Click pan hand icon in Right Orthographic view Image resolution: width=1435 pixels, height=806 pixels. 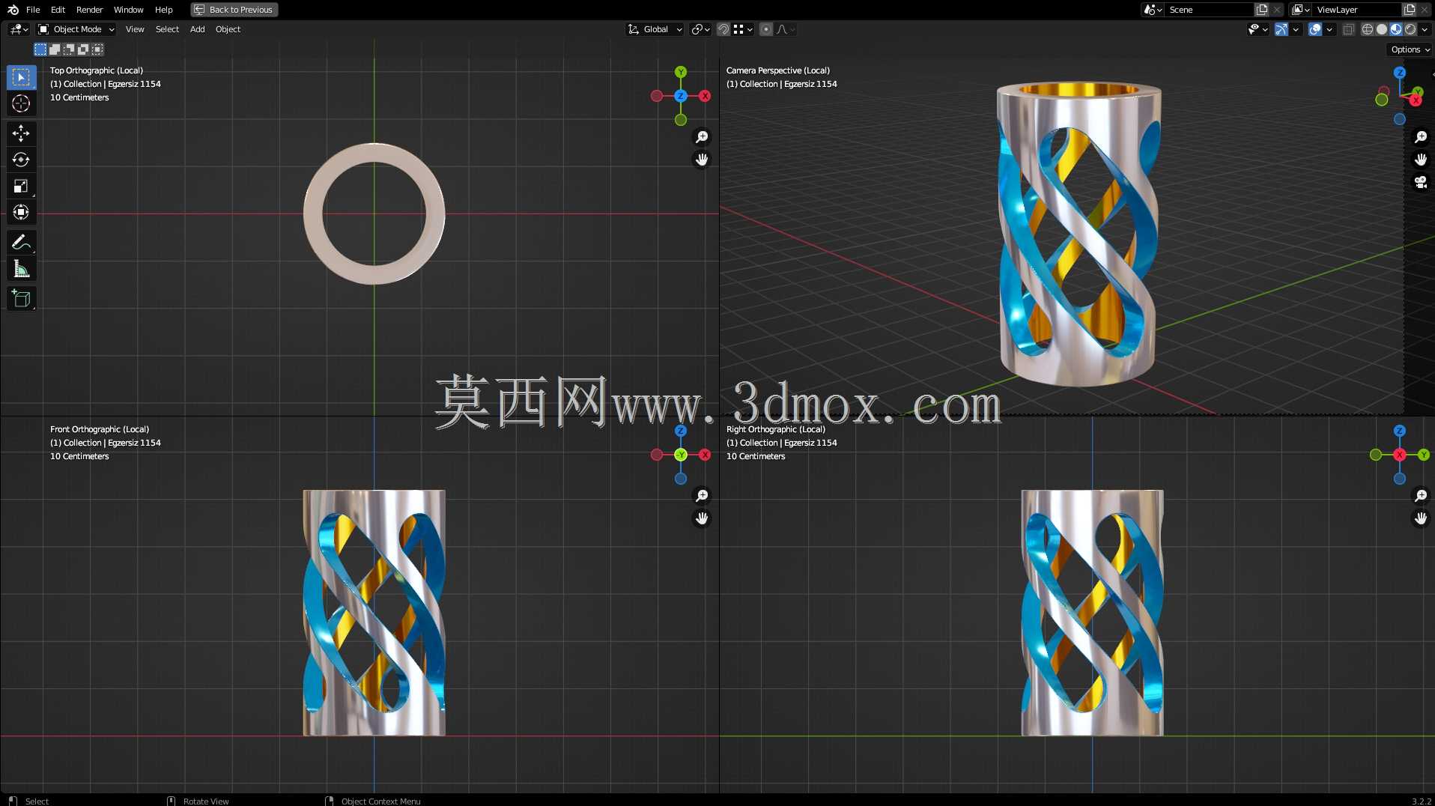(1421, 518)
